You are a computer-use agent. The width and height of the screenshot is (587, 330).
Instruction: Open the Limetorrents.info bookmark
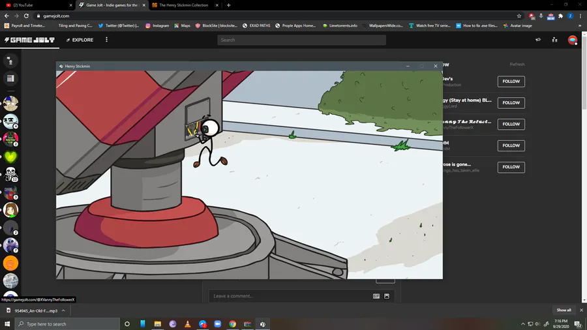[x=340, y=26]
